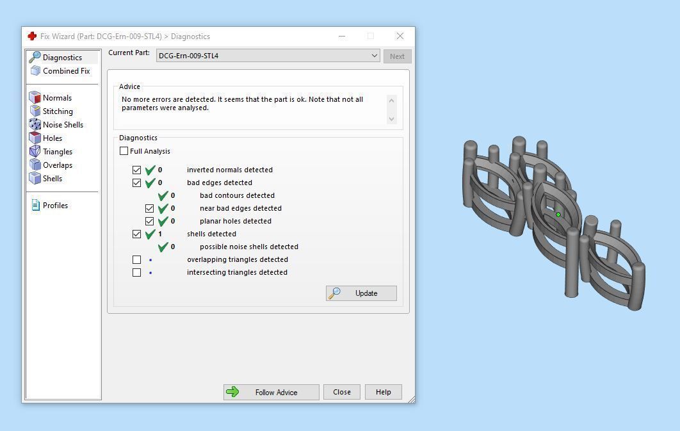Click the Noise Shells icon
The image size is (680, 431).
[x=35, y=124]
